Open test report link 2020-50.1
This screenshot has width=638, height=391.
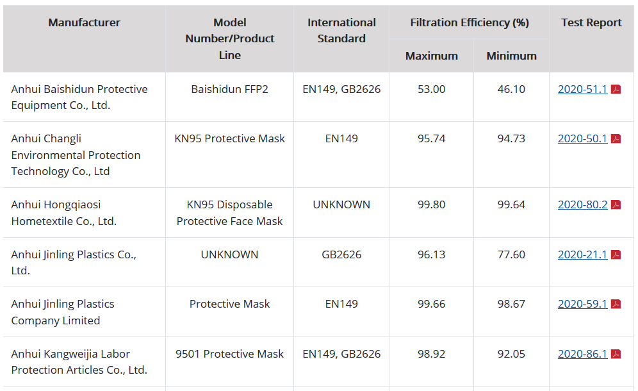582,139
